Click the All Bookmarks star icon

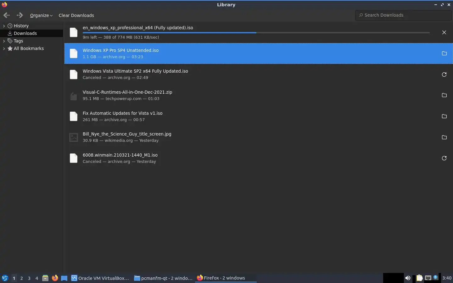point(10,48)
